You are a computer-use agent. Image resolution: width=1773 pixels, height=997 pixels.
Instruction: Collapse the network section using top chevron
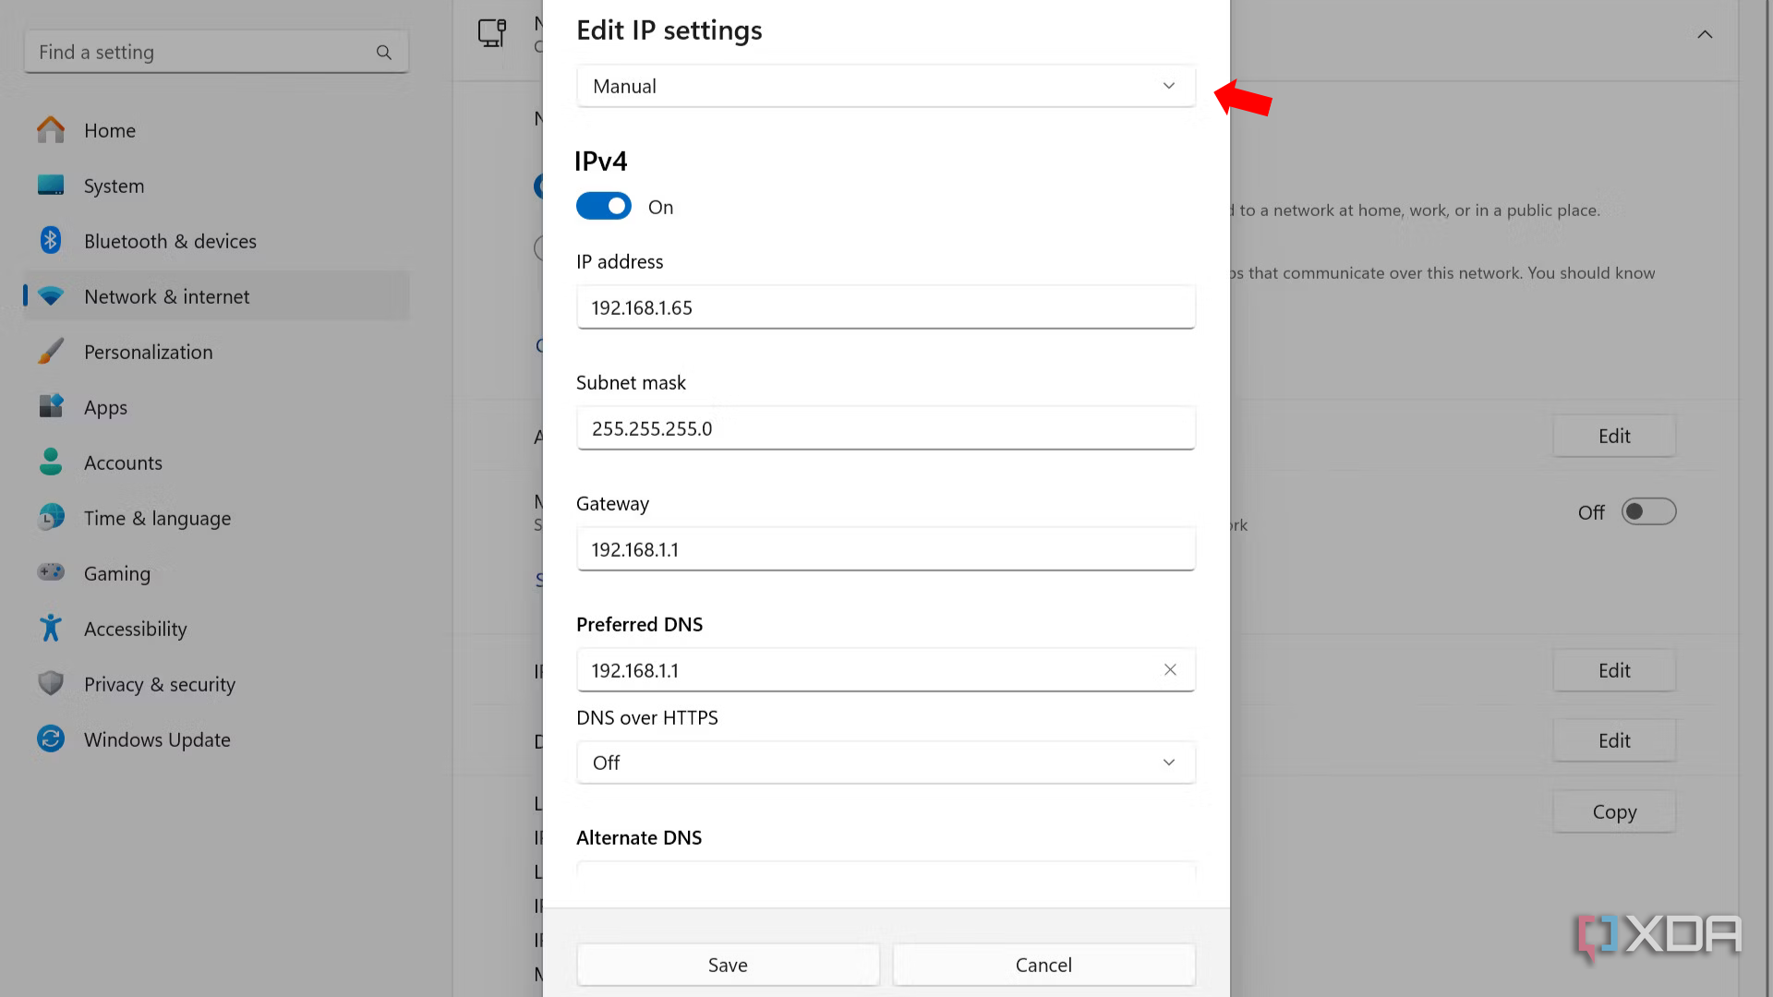[x=1705, y=34]
